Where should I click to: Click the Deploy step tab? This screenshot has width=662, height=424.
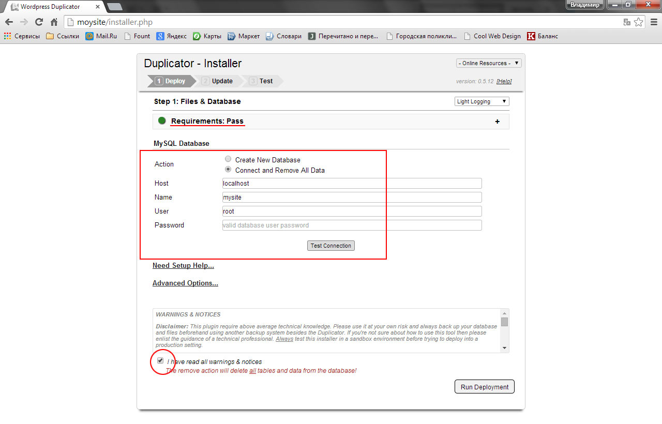(x=171, y=81)
